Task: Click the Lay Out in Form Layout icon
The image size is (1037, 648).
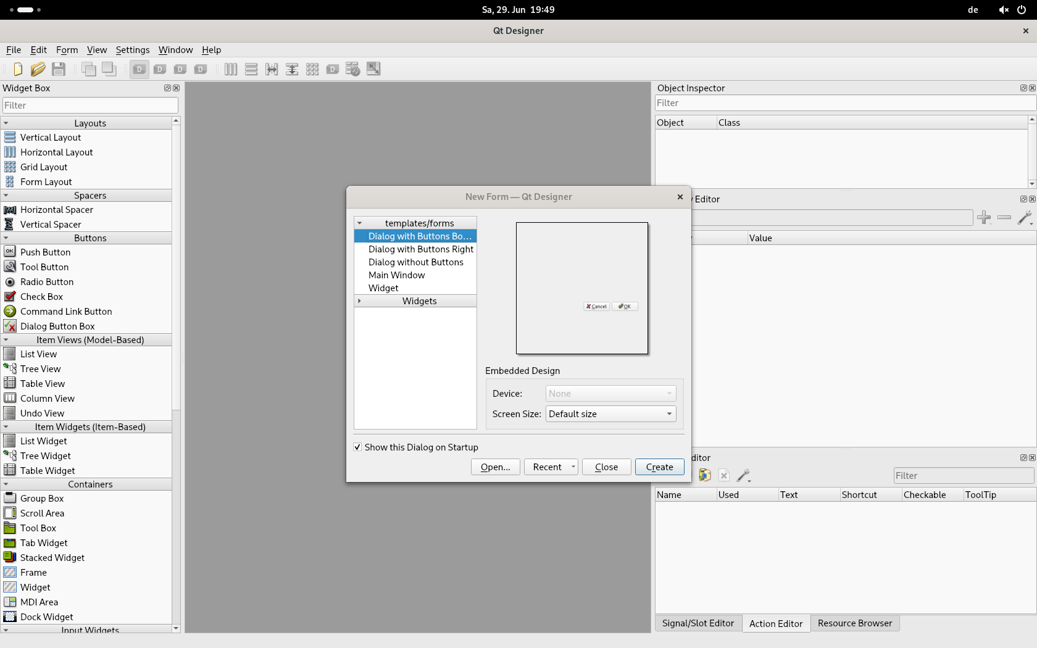Action: pyautogui.click(x=333, y=69)
